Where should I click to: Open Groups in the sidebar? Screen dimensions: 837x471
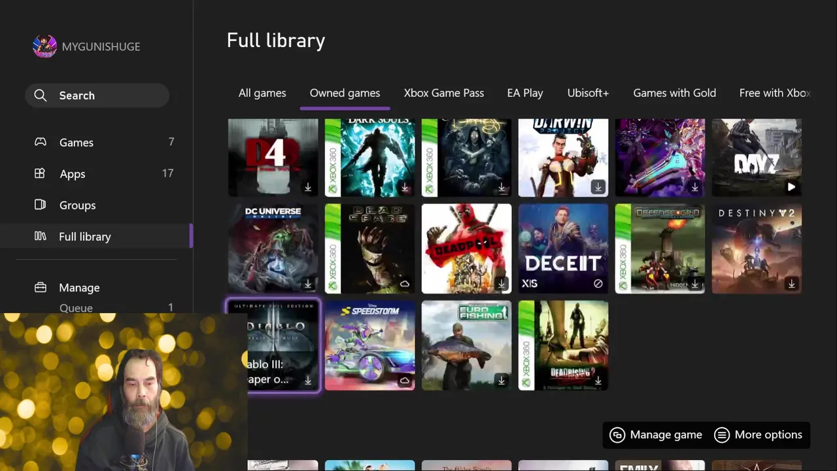[97, 205]
